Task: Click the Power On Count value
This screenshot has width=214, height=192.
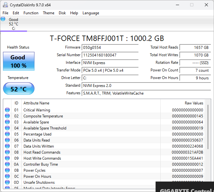Action: tap(195, 70)
